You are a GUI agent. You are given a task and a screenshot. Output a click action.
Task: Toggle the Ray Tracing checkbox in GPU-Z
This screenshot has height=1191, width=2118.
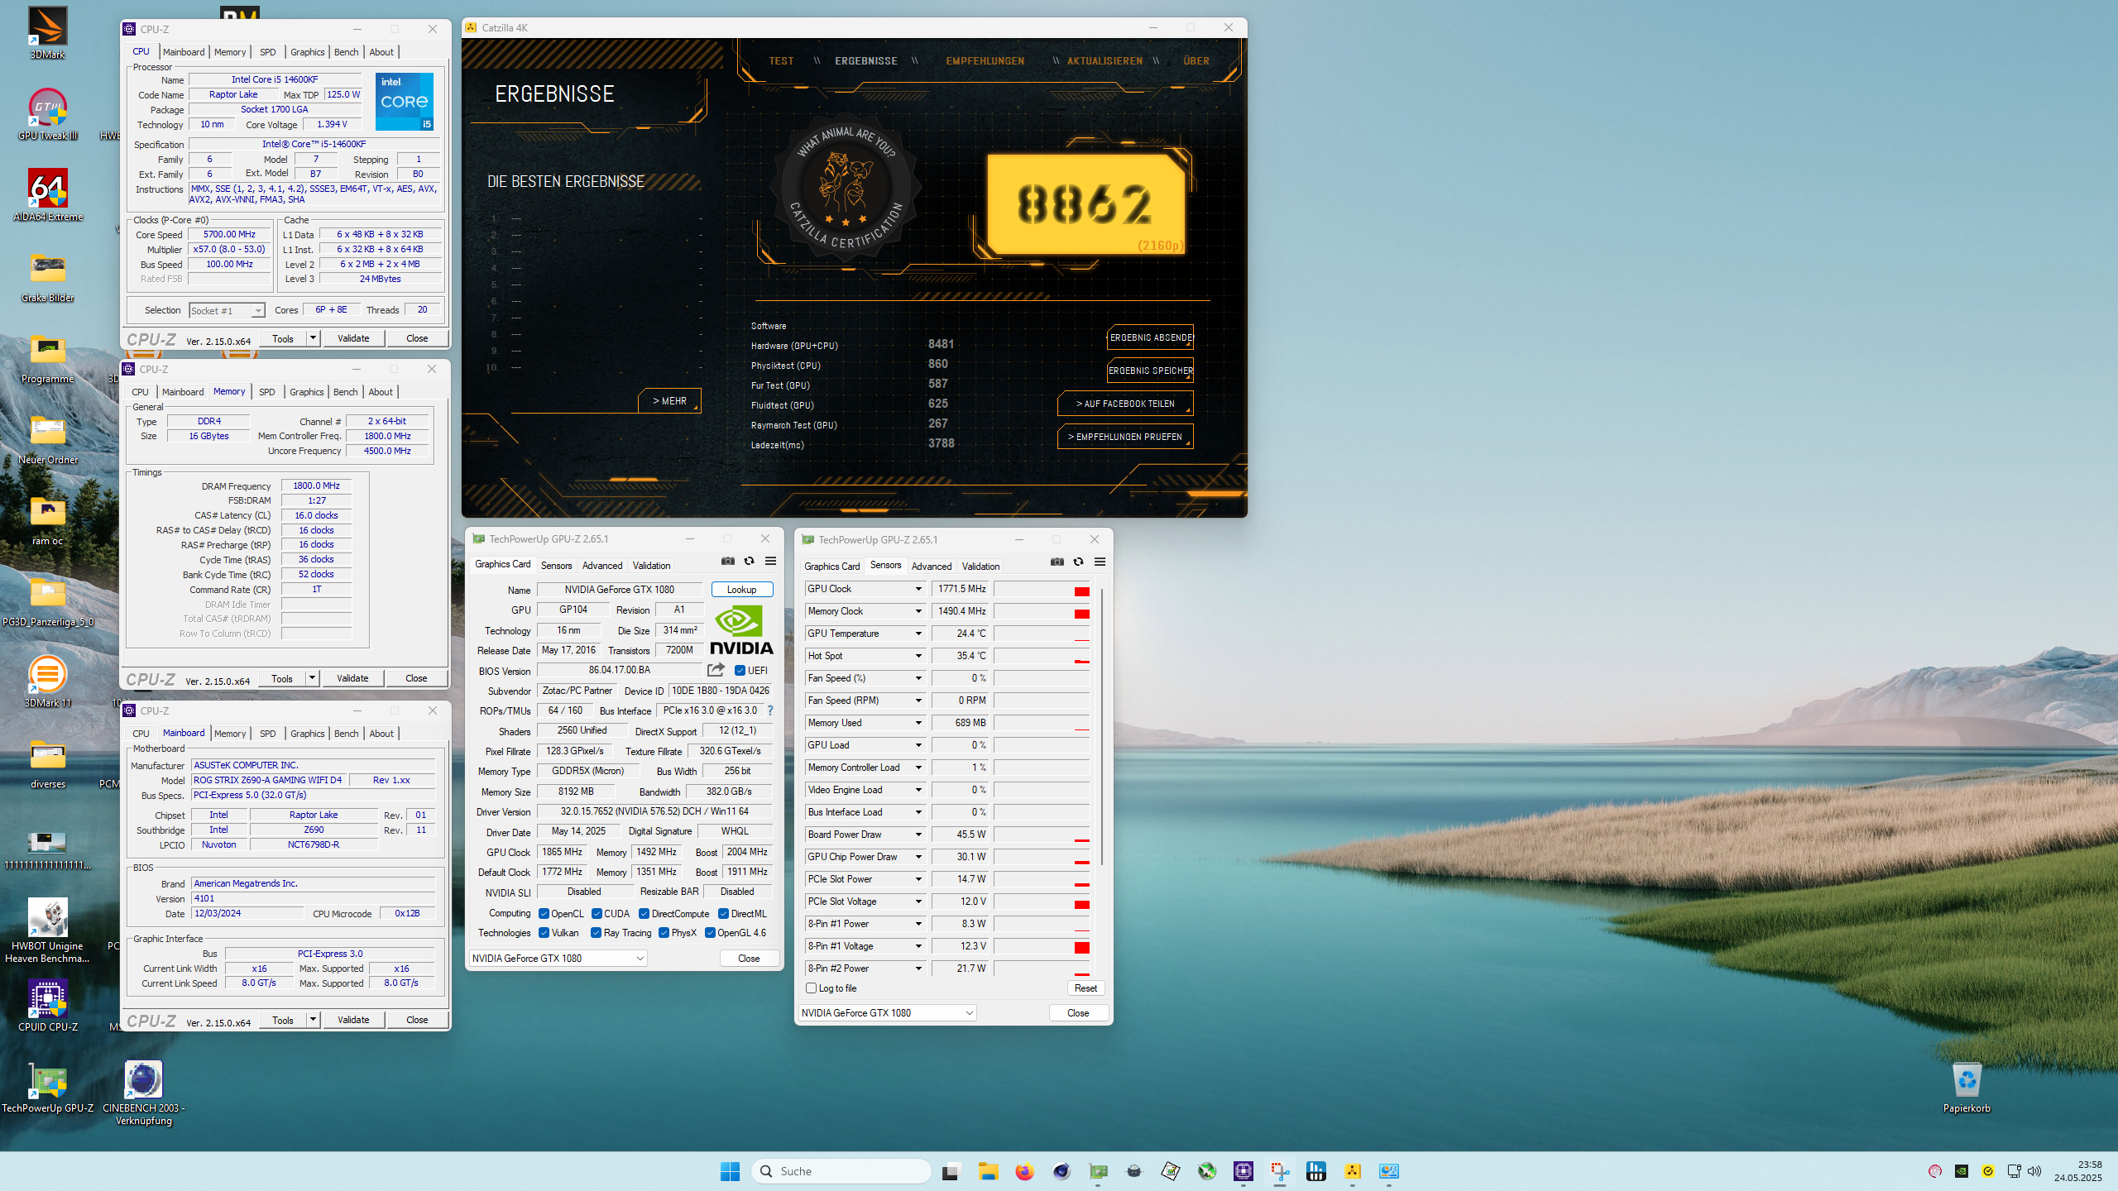coord(596,933)
